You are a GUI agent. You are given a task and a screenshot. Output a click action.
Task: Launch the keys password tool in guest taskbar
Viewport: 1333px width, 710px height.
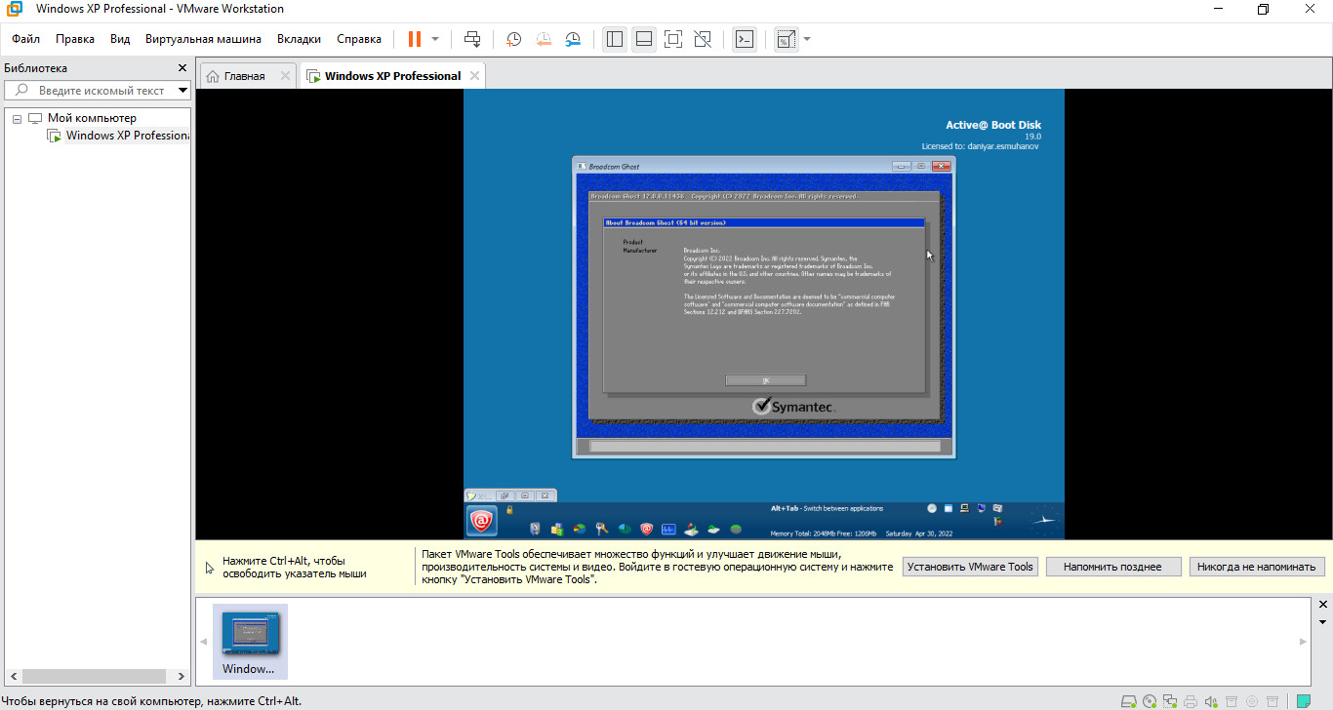(602, 530)
